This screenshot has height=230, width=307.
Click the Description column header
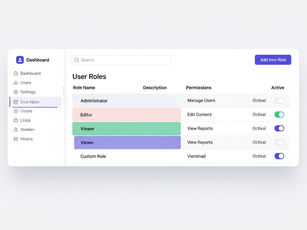[155, 88]
